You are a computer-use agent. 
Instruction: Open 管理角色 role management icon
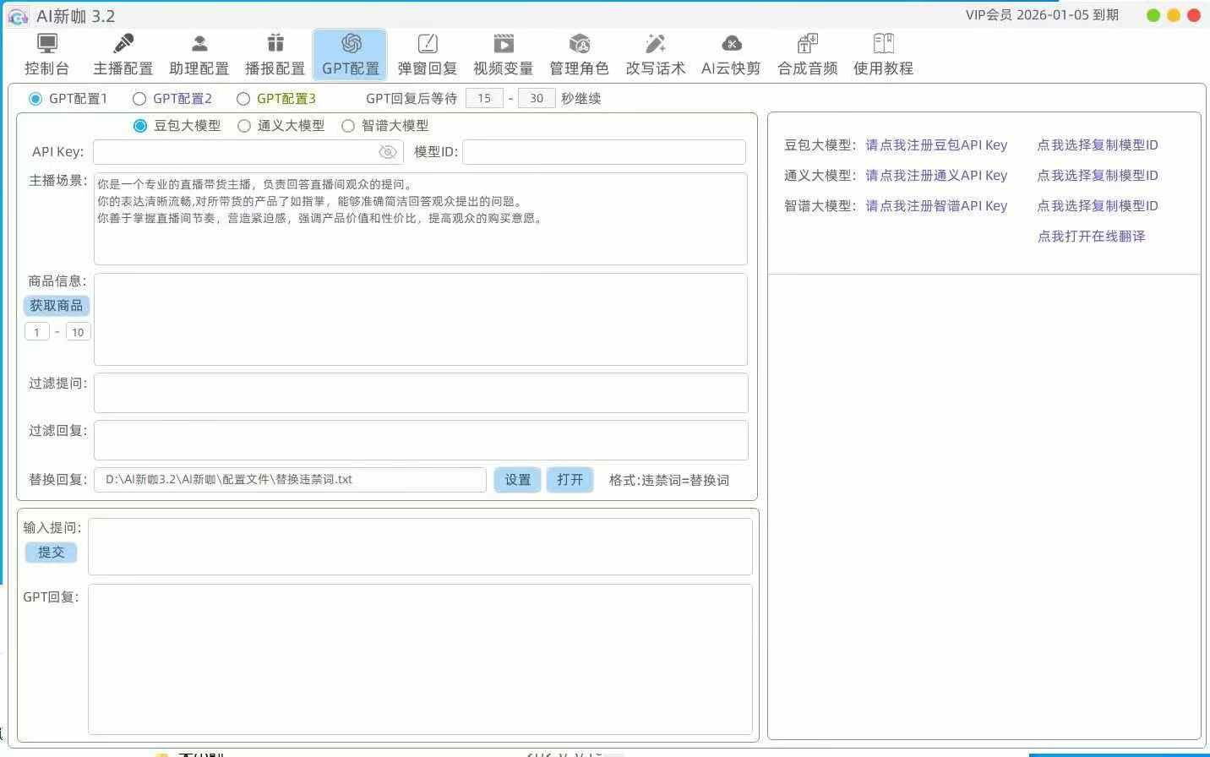click(580, 44)
